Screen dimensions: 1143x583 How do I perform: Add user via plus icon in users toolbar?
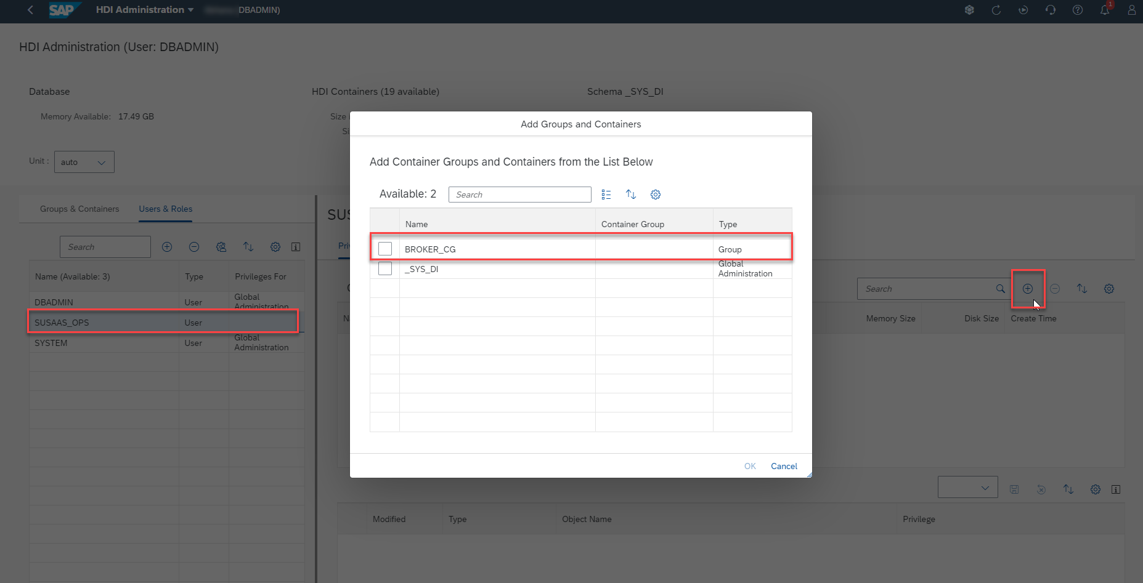tap(167, 247)
